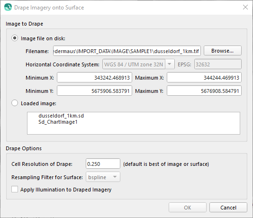Screen dimensions: 253x218
Task: Select the Image file on disk option
Action: (15, 38)
